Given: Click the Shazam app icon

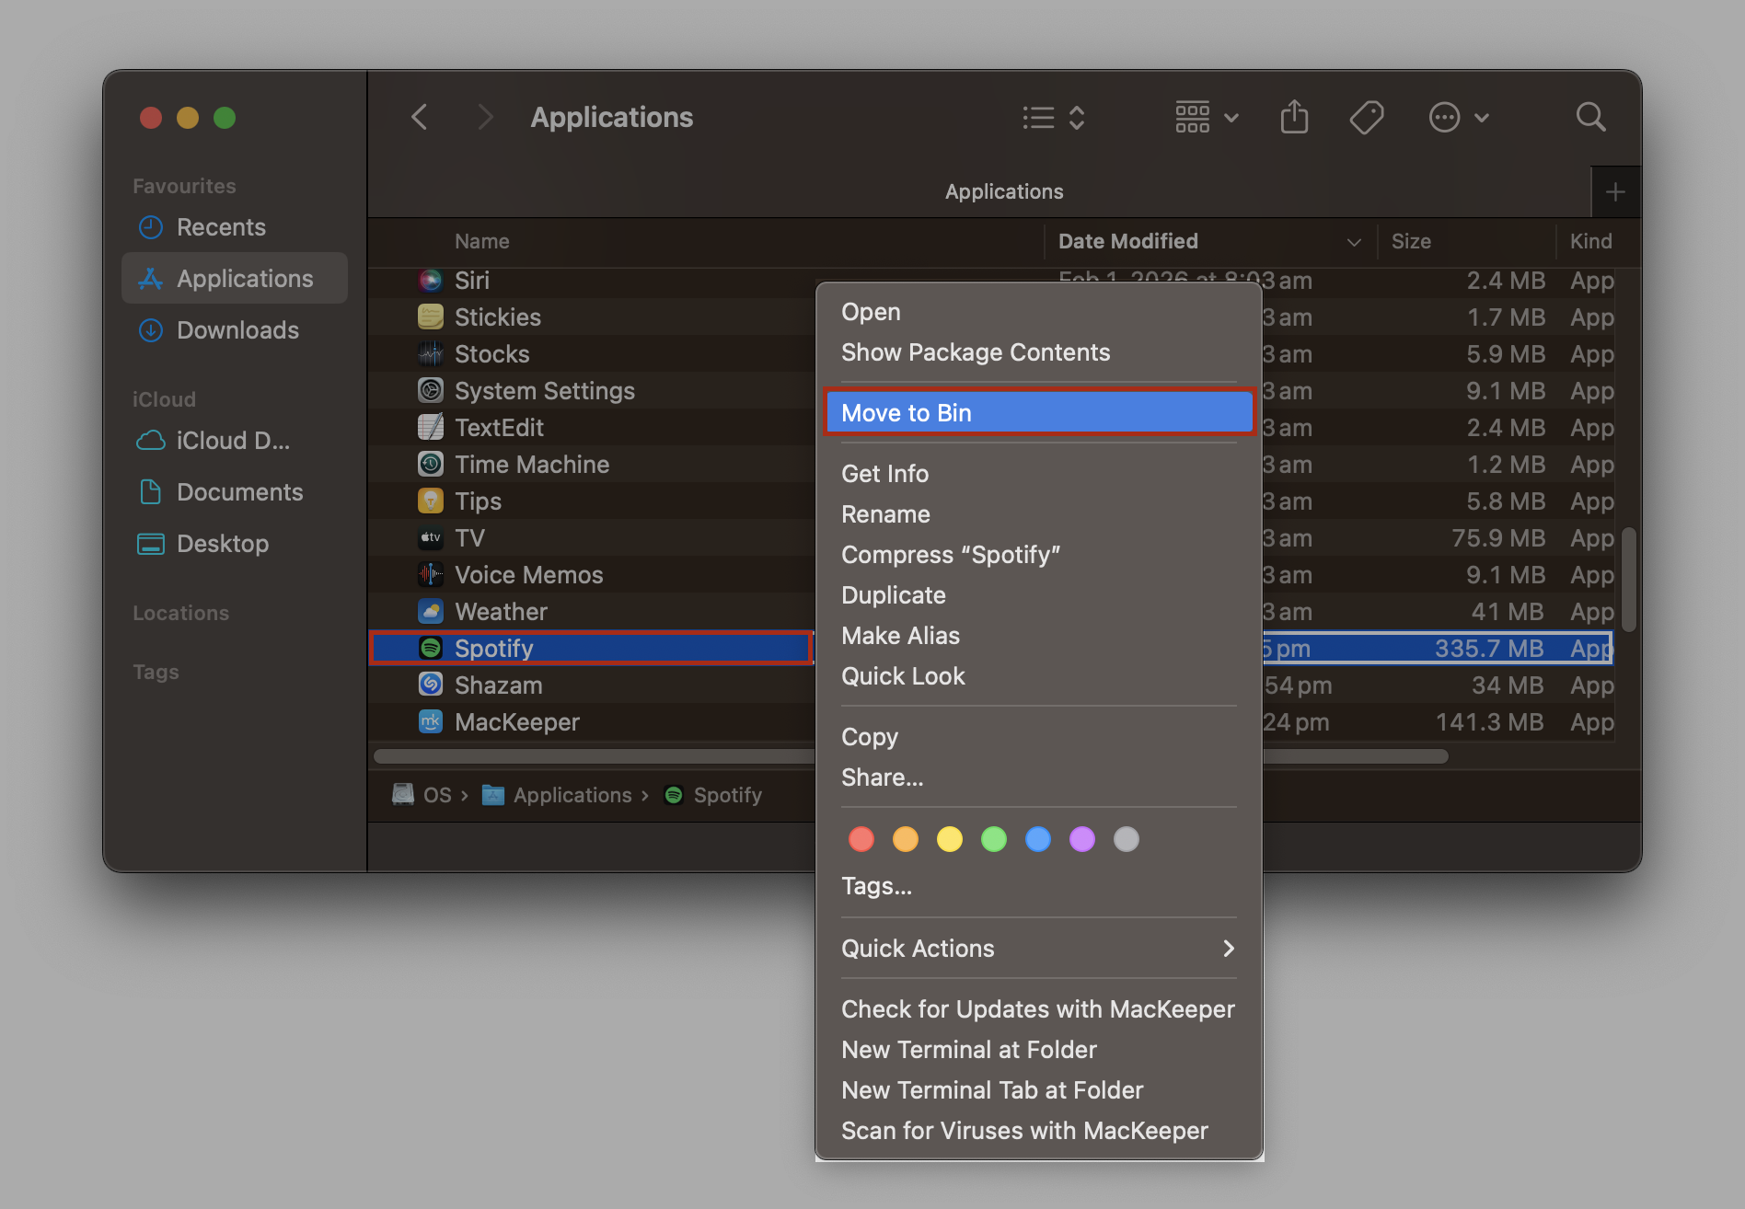Looking at the screenshot, I should pyautogui.click(x=431, y=685).
